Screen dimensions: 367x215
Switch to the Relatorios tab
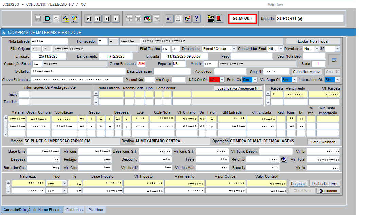pos(74,210)
